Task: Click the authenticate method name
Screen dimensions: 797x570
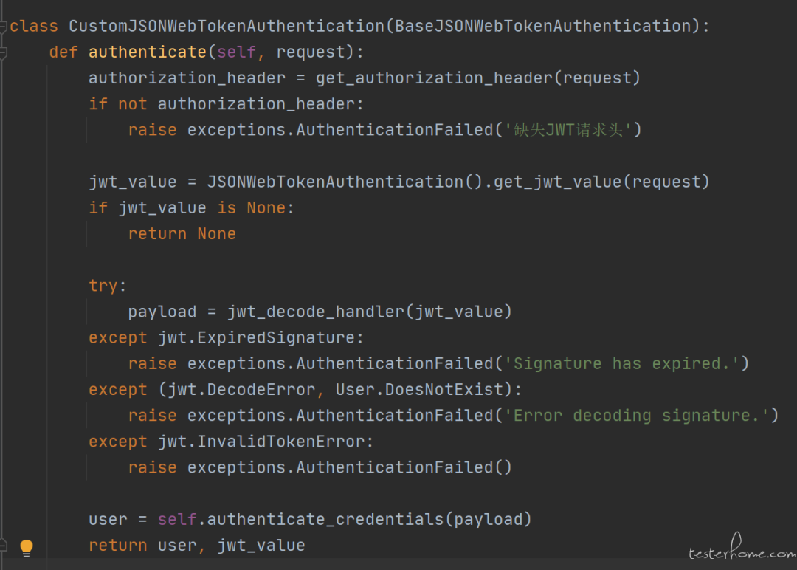Action: [x=148, y=52]
